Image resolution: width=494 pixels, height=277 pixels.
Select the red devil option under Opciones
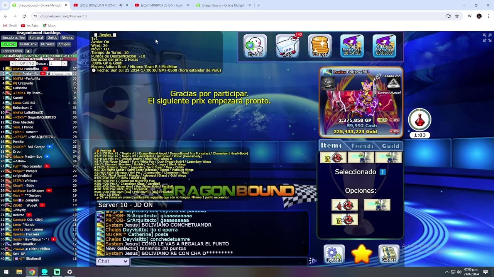pos(345,205)
